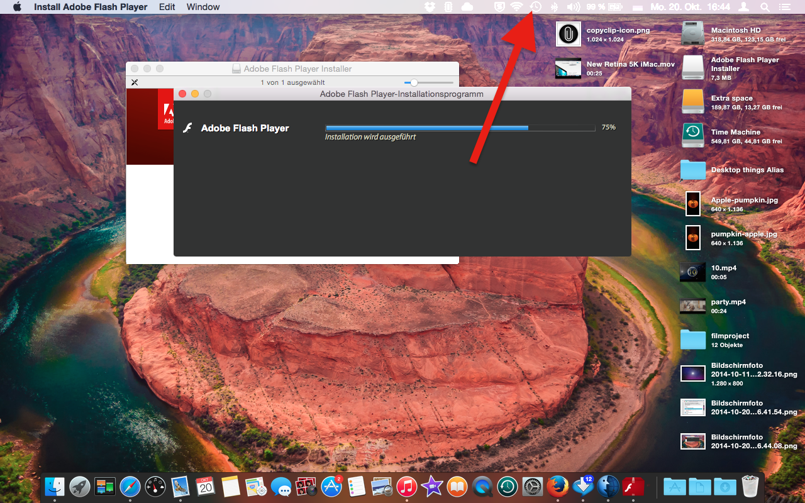This screenshot has width=805, height=503.
Task: Open Mission Control from the Dock
Action: coord(105,486)
